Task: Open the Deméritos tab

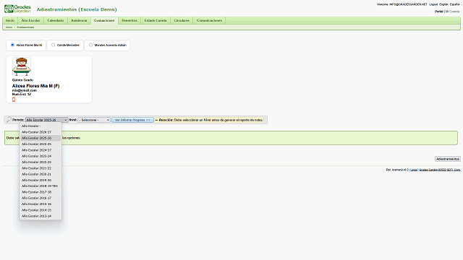Action: pyautogui.click(x=129, y=20)
